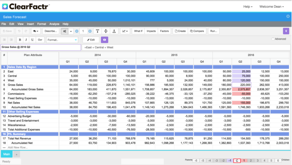
Task: Toggle the dependency tracing icon button
Action: point(65,31)
